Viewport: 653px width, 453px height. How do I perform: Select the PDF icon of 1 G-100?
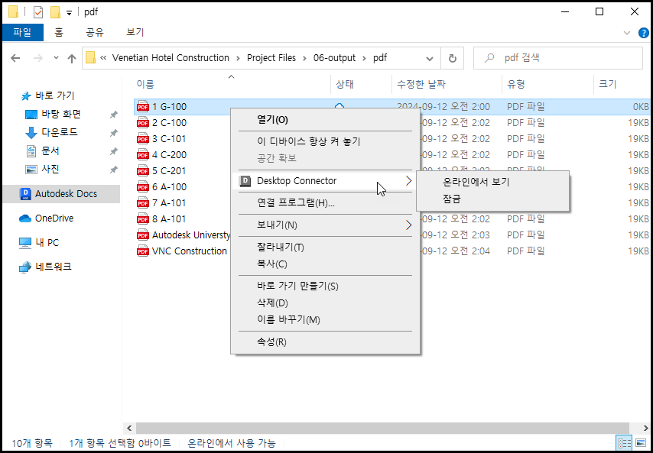(142, 106)
